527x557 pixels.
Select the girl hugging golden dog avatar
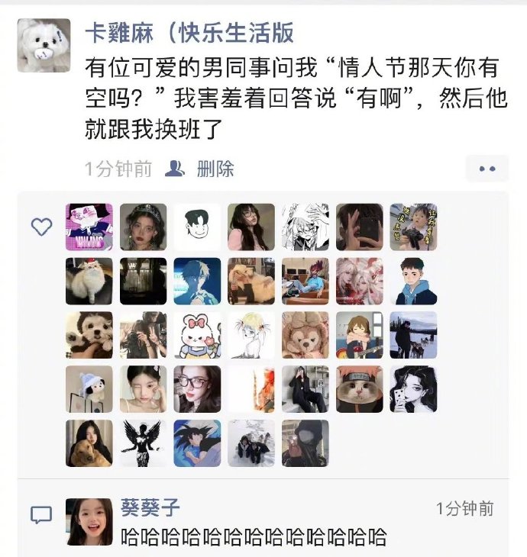(x=89, y=443)
